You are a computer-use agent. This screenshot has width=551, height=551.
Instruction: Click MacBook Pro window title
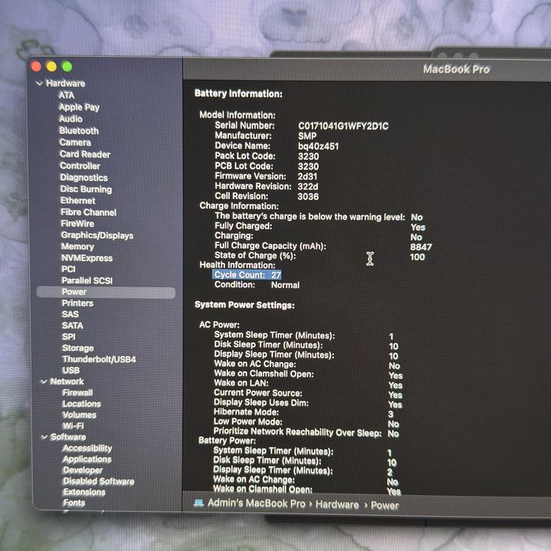(x=456, y=69)
